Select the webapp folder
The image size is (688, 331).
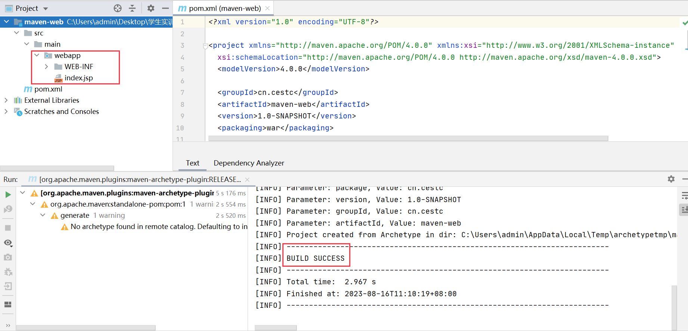[67, 55]
